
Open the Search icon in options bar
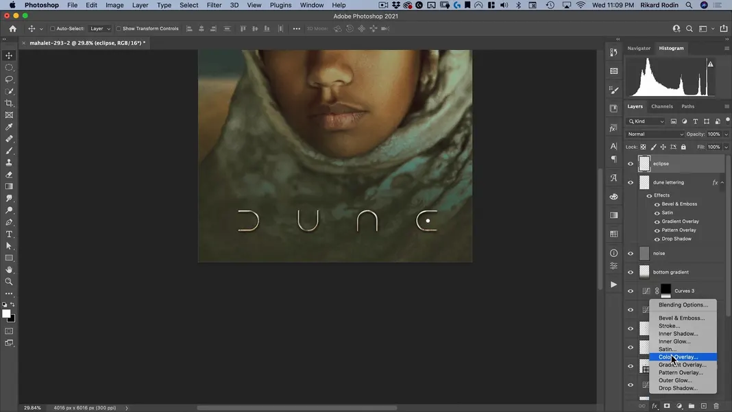click(689, 29)
